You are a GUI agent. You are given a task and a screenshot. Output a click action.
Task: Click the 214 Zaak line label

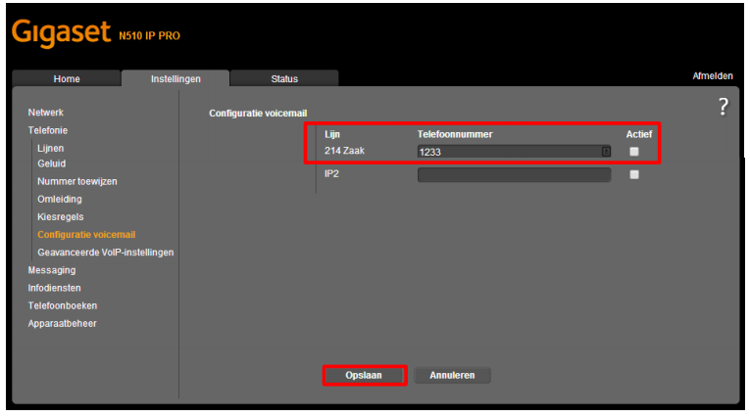pyautogui.click(x=344, y=151)
